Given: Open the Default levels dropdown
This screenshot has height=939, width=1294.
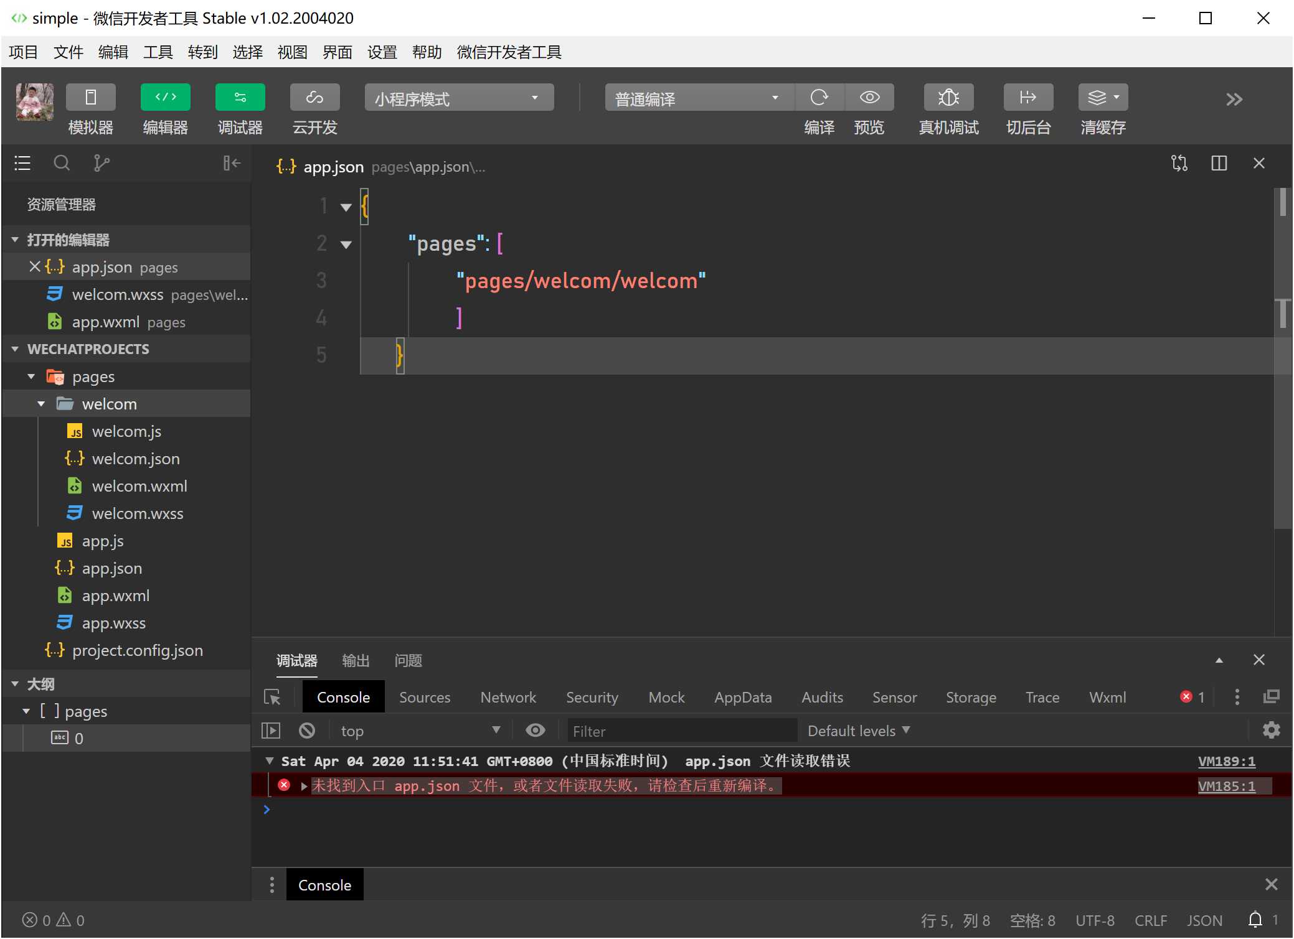Looking at the screenshot, I should 859,731.
